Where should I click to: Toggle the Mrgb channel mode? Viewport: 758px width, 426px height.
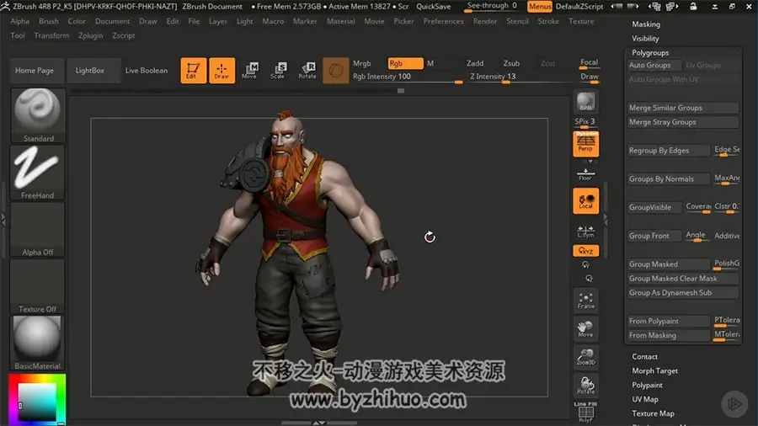361,63
